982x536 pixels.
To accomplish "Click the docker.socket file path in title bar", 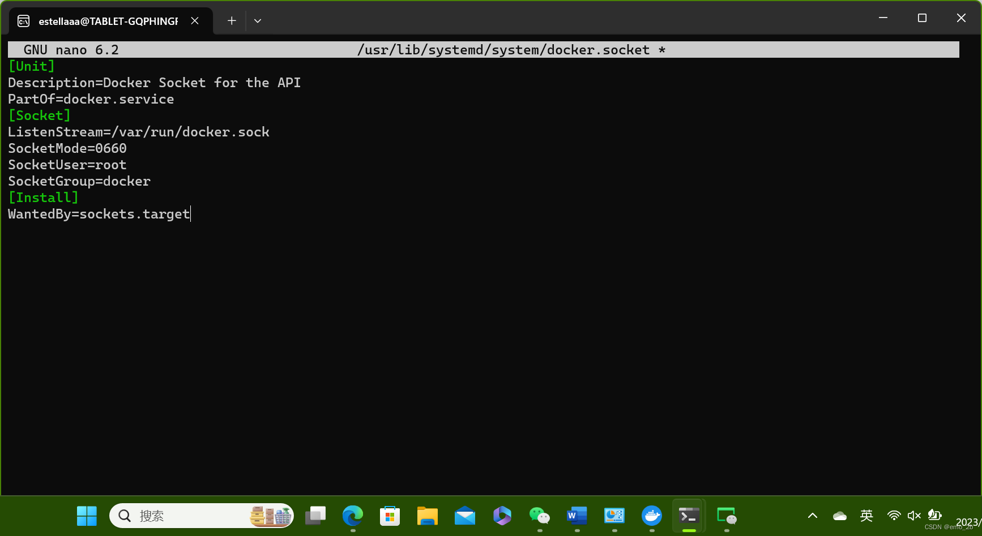I will tap(503, 50).
